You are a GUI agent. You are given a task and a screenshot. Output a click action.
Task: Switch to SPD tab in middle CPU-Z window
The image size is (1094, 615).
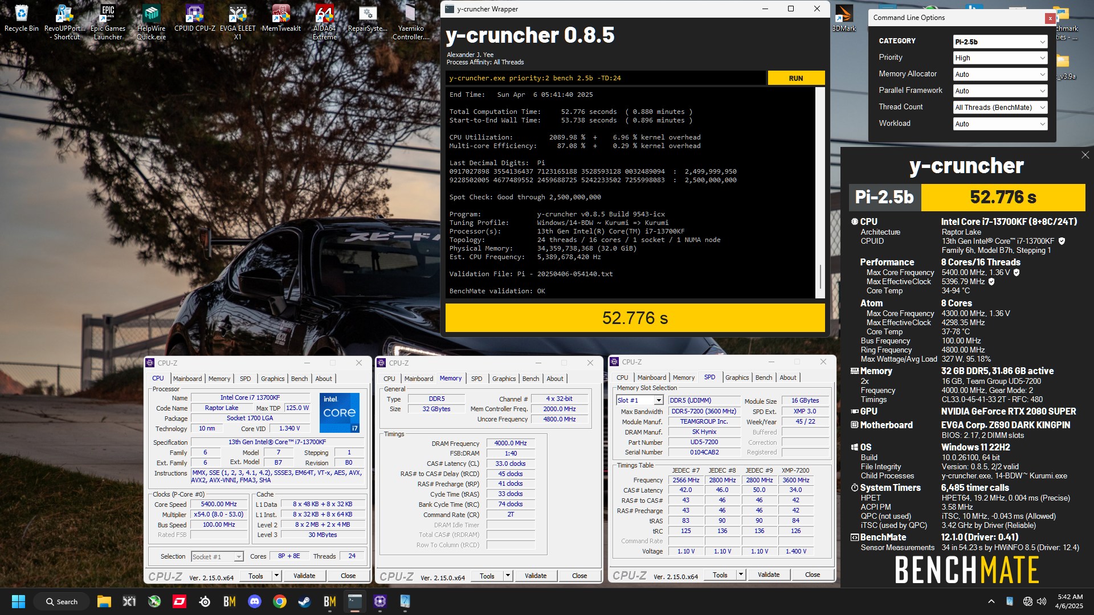[477, 379]
